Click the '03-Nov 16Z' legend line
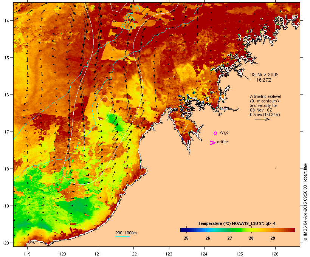The height and width of the screenshot is (257, 310). pos(261,110)
